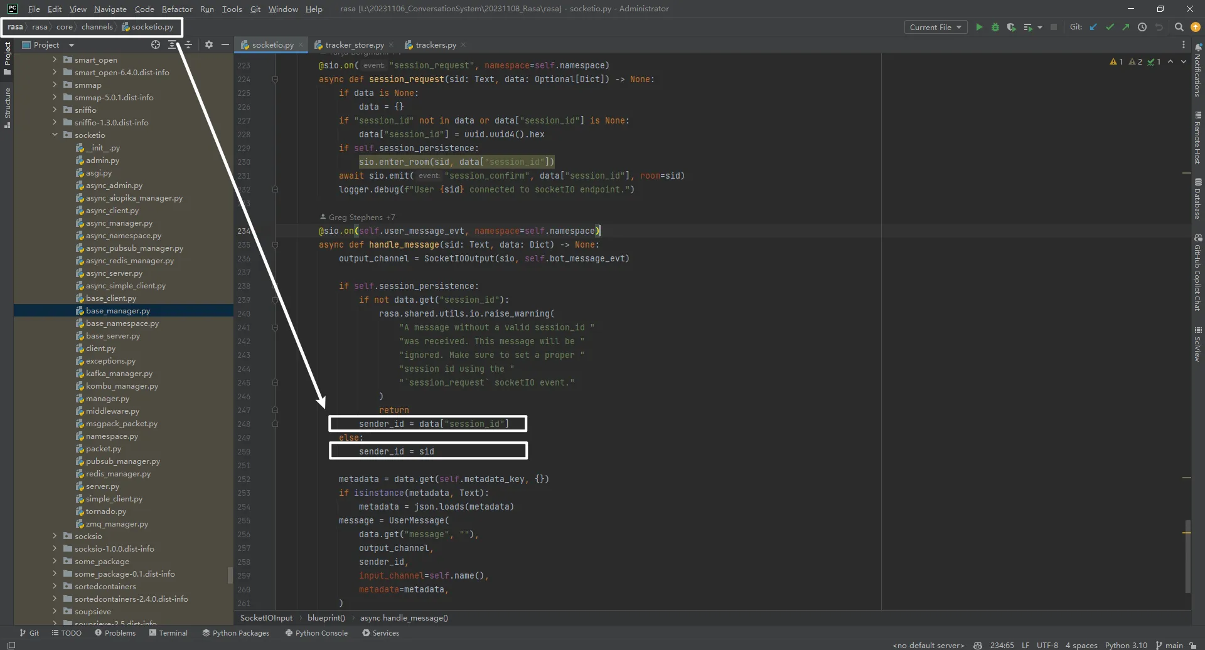This screenshot has height=650, width=1205.
Task: Click the main Git branch widget
Action: [1169, 645]
